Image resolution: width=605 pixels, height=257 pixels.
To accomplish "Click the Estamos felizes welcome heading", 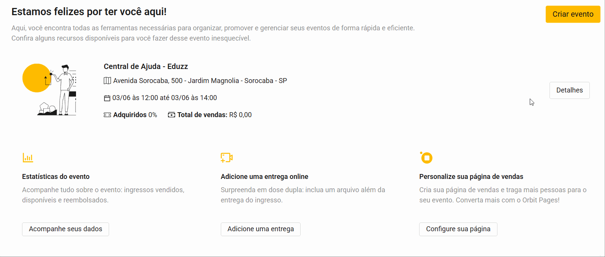I will (89, 12).
